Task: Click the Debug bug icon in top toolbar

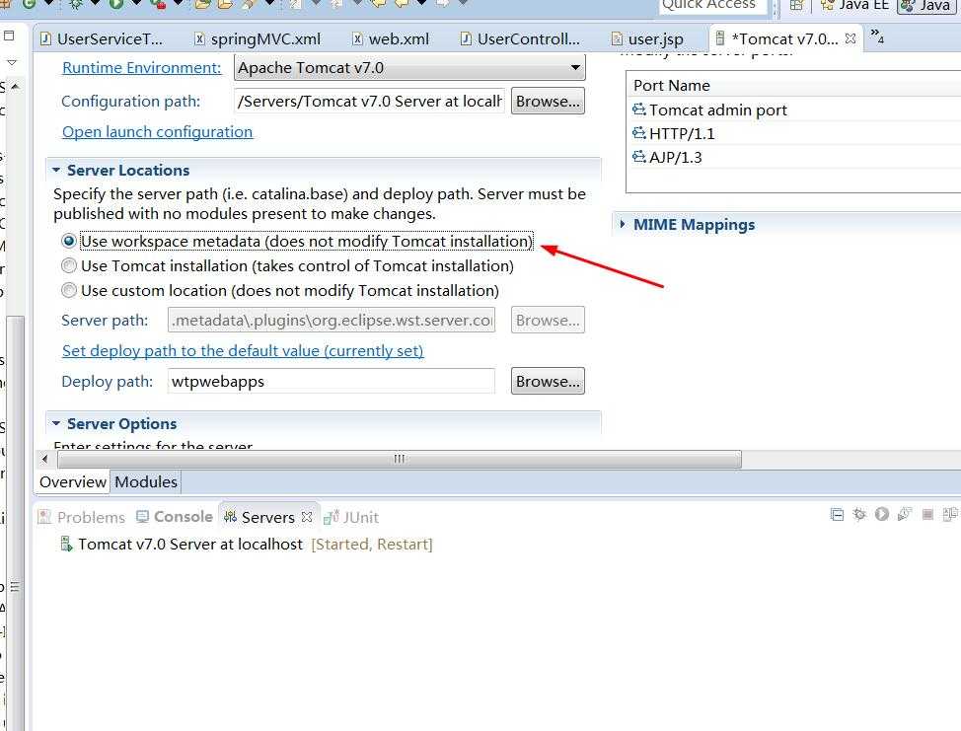Action: [76, 4]
